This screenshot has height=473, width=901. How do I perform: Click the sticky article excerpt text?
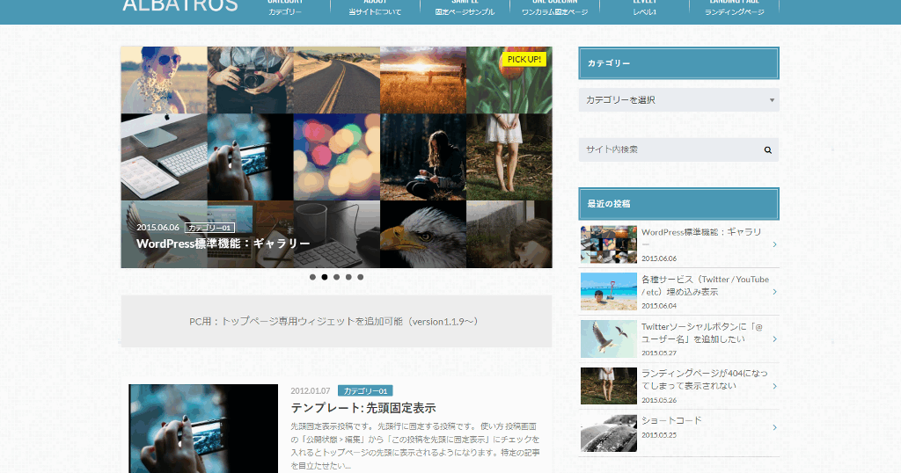click(x=415, y=446)
